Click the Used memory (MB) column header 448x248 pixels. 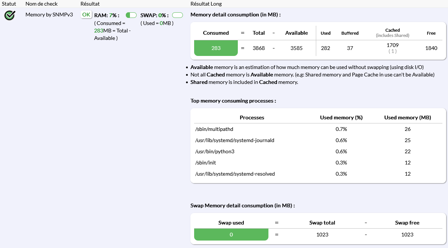(407, 117)
